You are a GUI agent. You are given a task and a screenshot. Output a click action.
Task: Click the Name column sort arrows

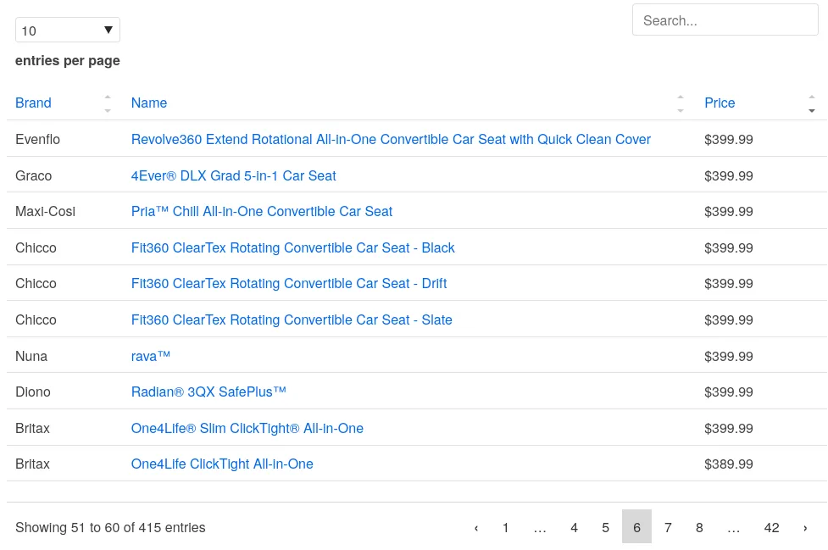pyautogui.click(x=681, y=103)
